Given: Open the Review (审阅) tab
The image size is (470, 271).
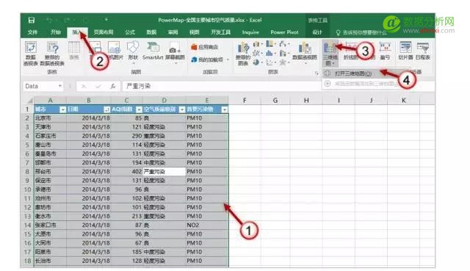Looking at the screenshot, I should (x=173, y=32).
